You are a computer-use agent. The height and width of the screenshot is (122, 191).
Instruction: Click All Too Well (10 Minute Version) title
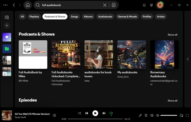click(32, 114)
